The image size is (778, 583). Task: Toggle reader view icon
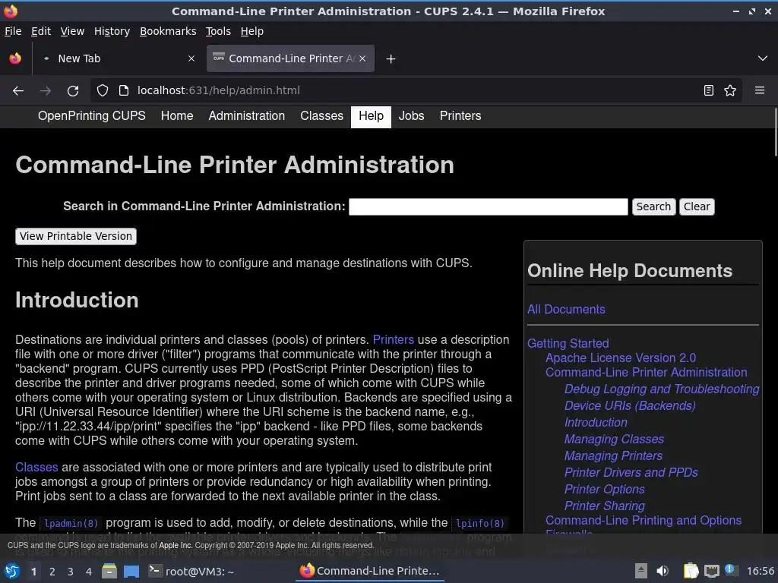pos(709,91)
